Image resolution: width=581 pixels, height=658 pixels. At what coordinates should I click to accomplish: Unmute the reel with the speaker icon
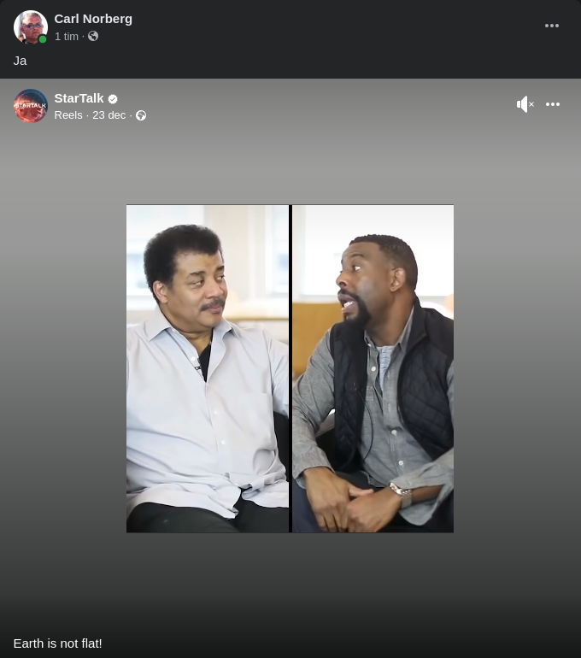tap(525, 104)
